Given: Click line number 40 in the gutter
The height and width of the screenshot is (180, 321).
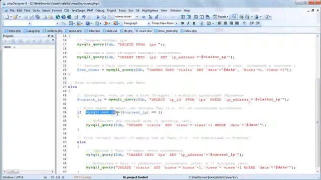Looking at the screenshot, I should point(65,142).
